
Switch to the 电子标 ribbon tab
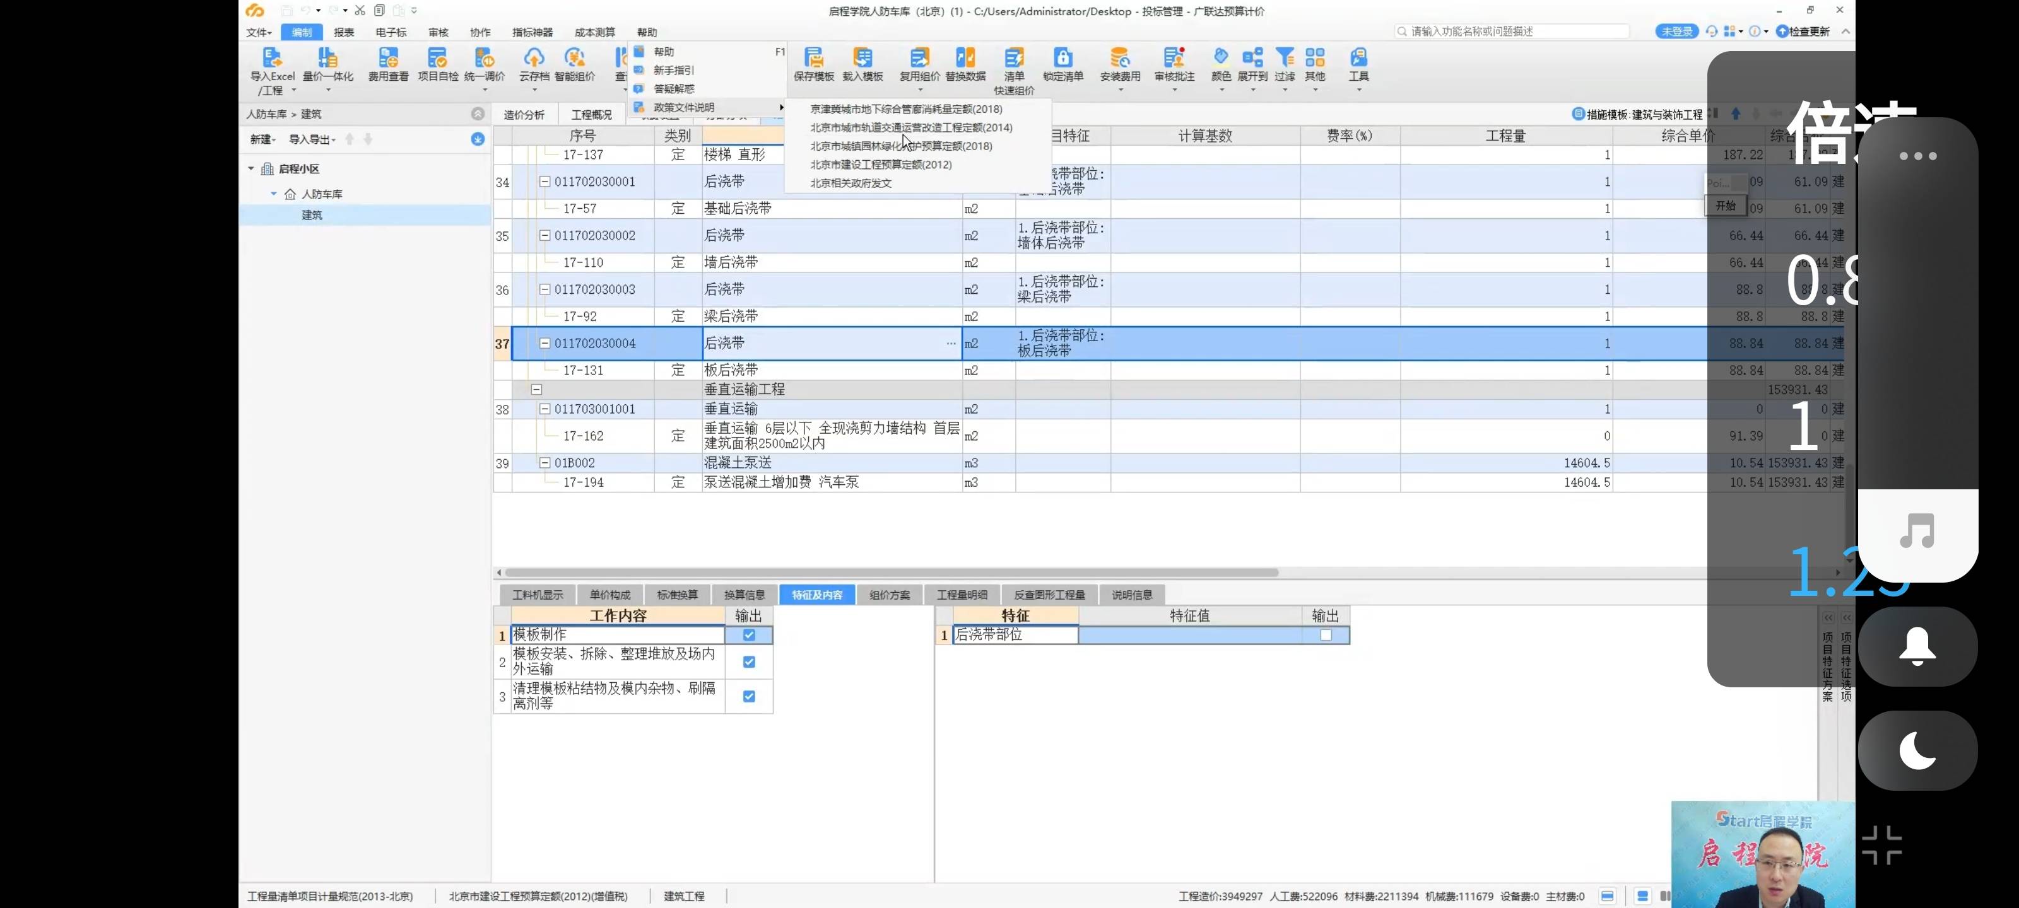(391, 32)
